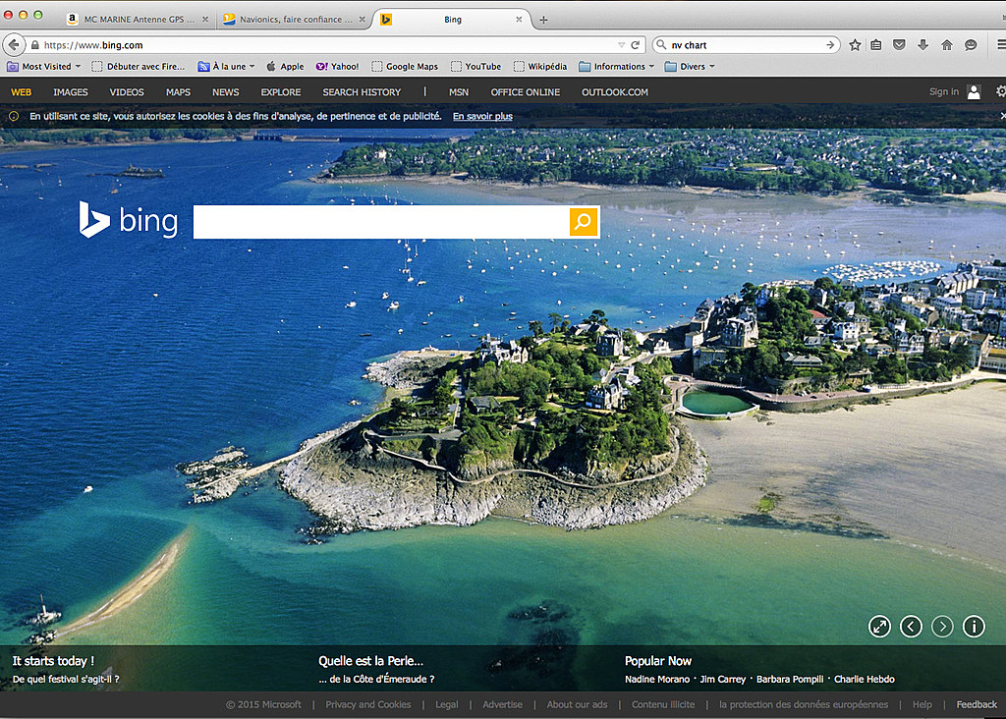Open Privacy and Cookies footer link
The image size is (1006, 719).
367,704
